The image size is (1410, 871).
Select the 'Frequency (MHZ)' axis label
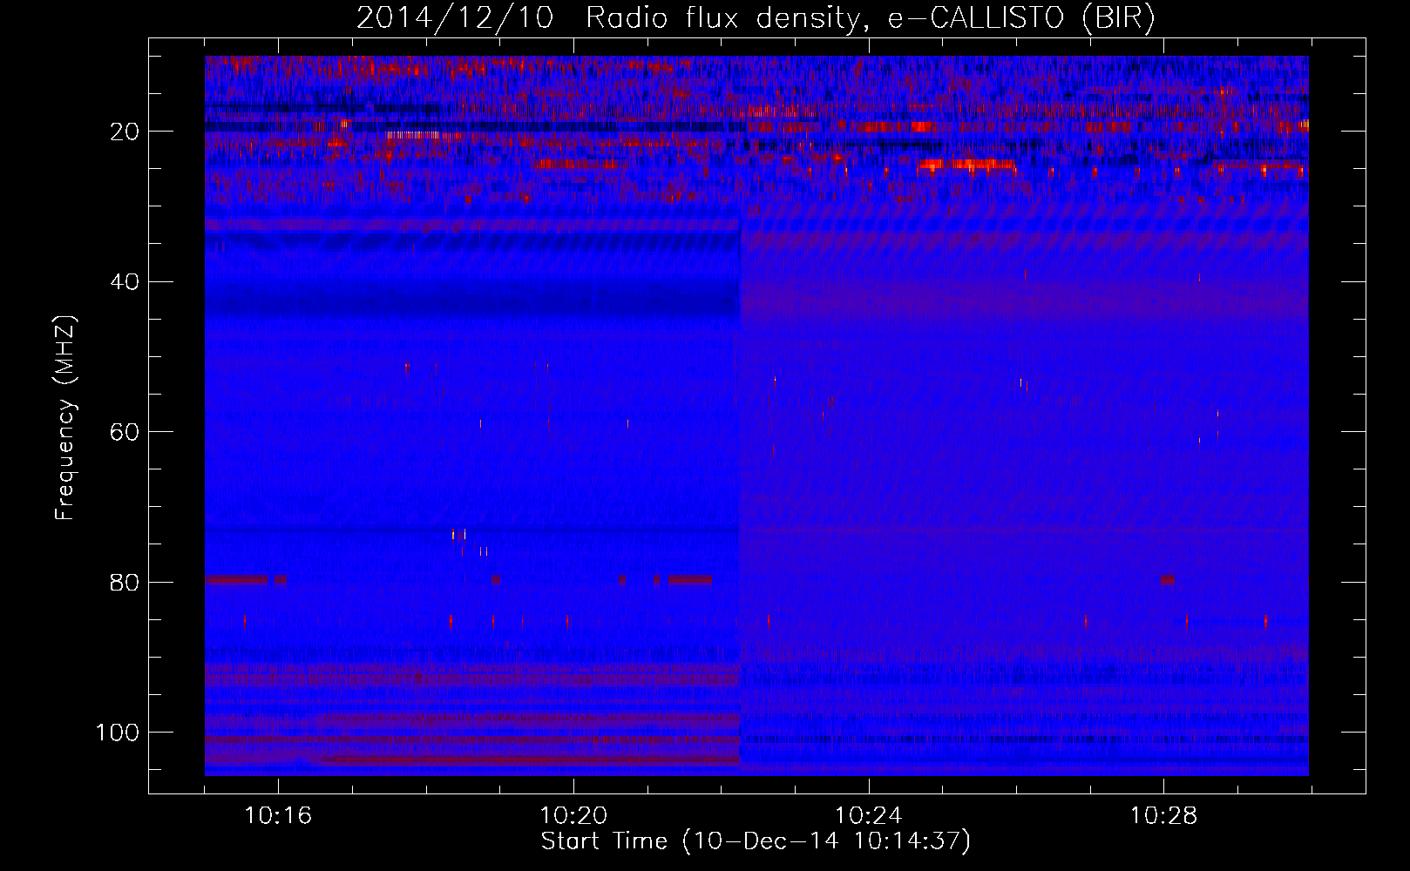click(66, 418)
